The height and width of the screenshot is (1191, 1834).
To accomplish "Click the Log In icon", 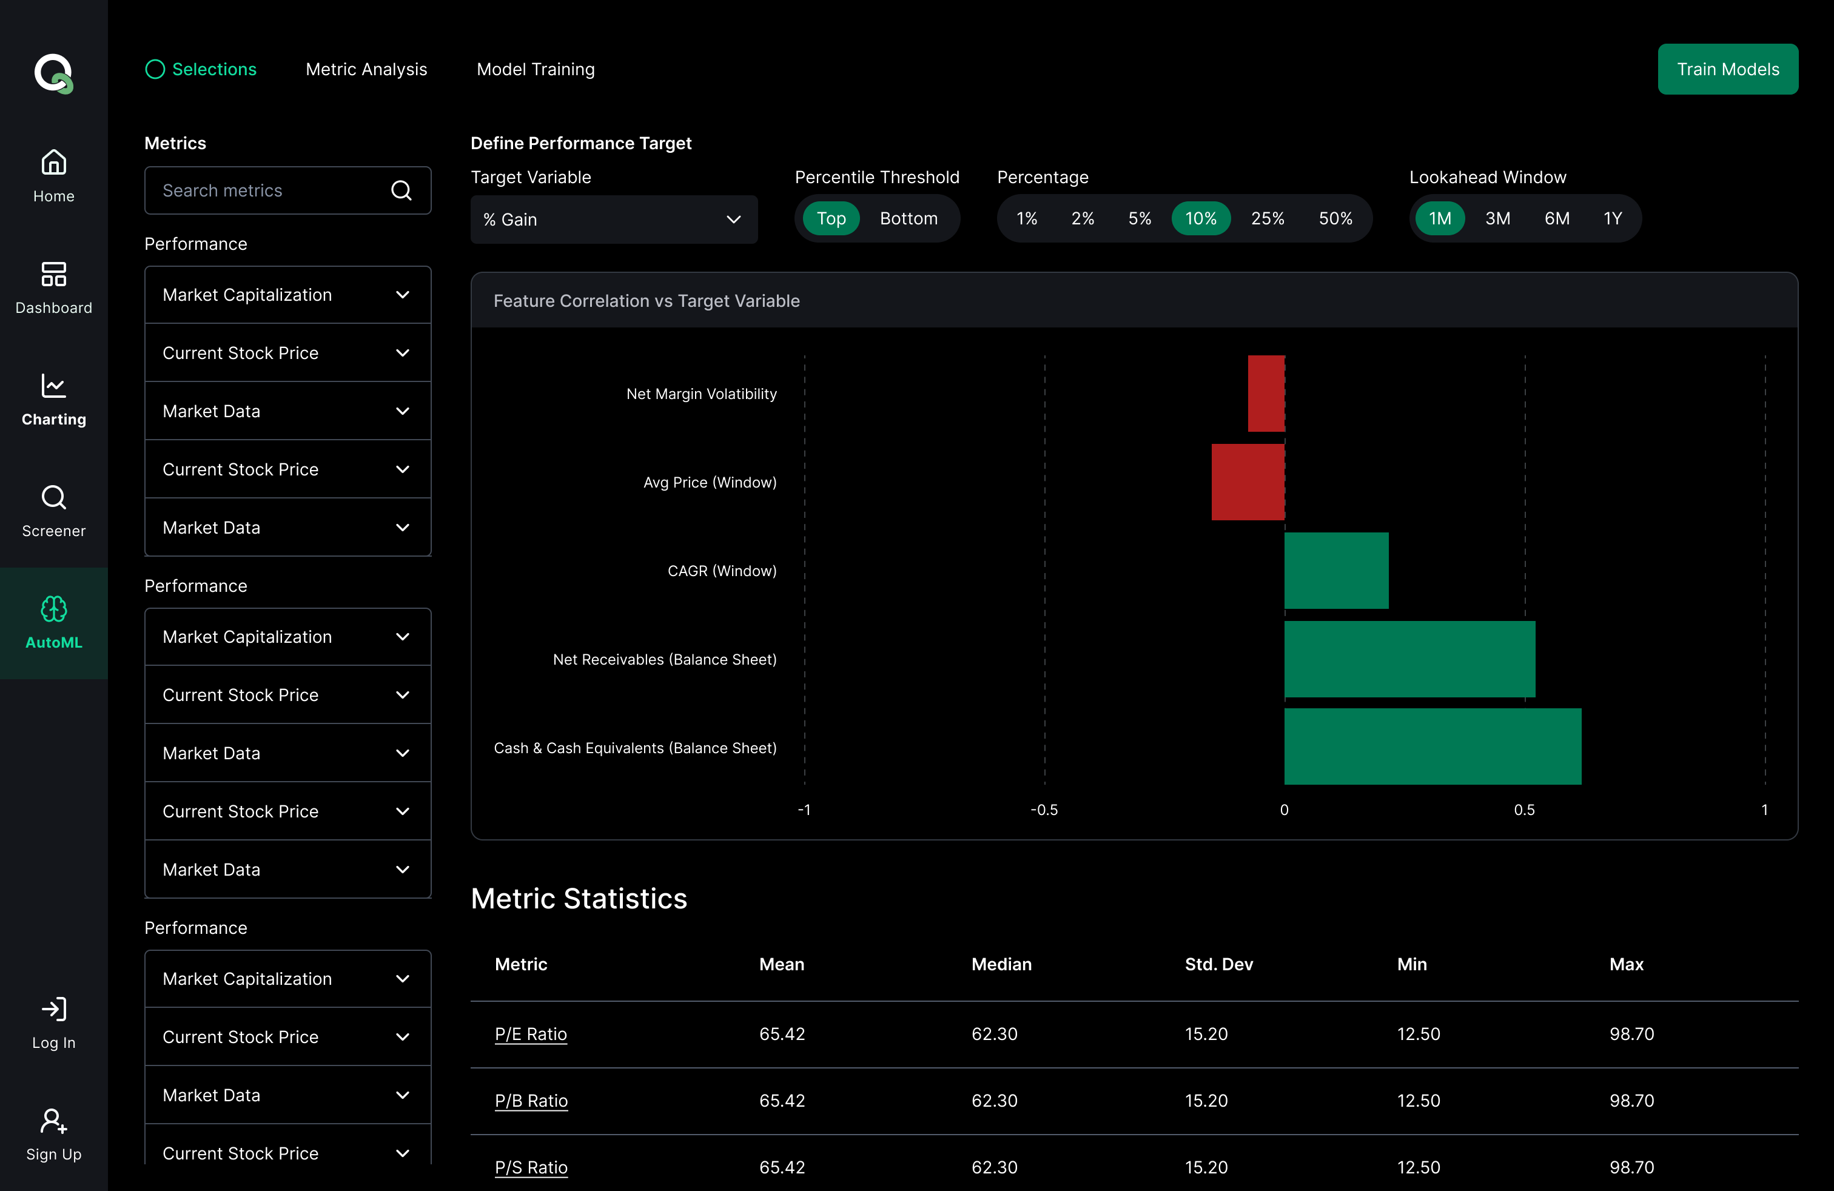I will [x=53, y=1009].
